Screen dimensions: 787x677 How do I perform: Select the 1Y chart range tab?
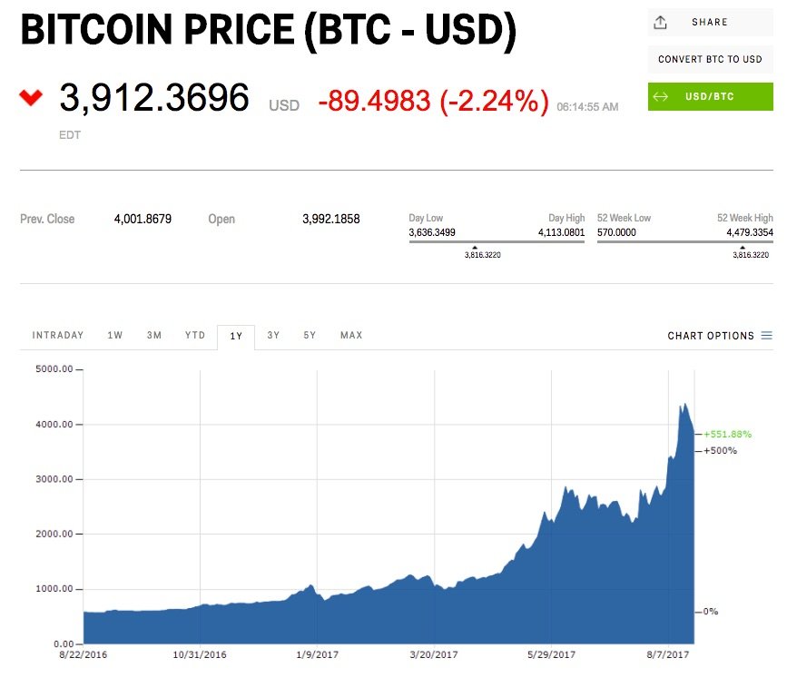[236, 336]
